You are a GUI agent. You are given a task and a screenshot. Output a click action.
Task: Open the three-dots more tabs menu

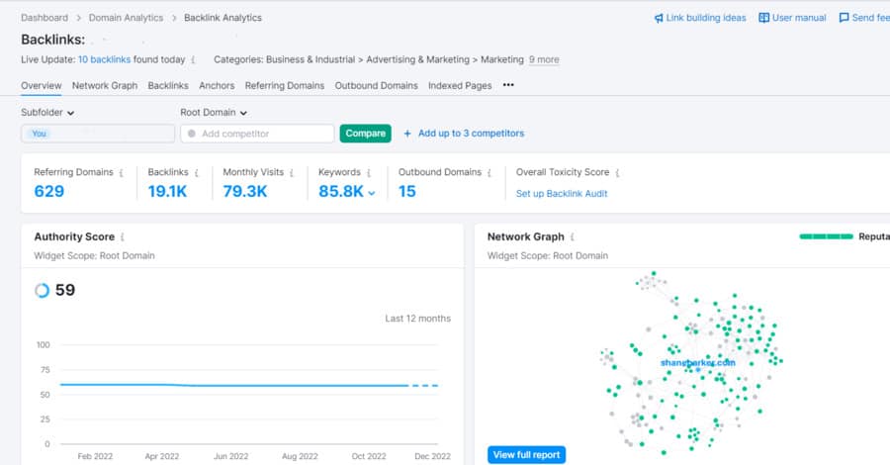click(508, 86)
